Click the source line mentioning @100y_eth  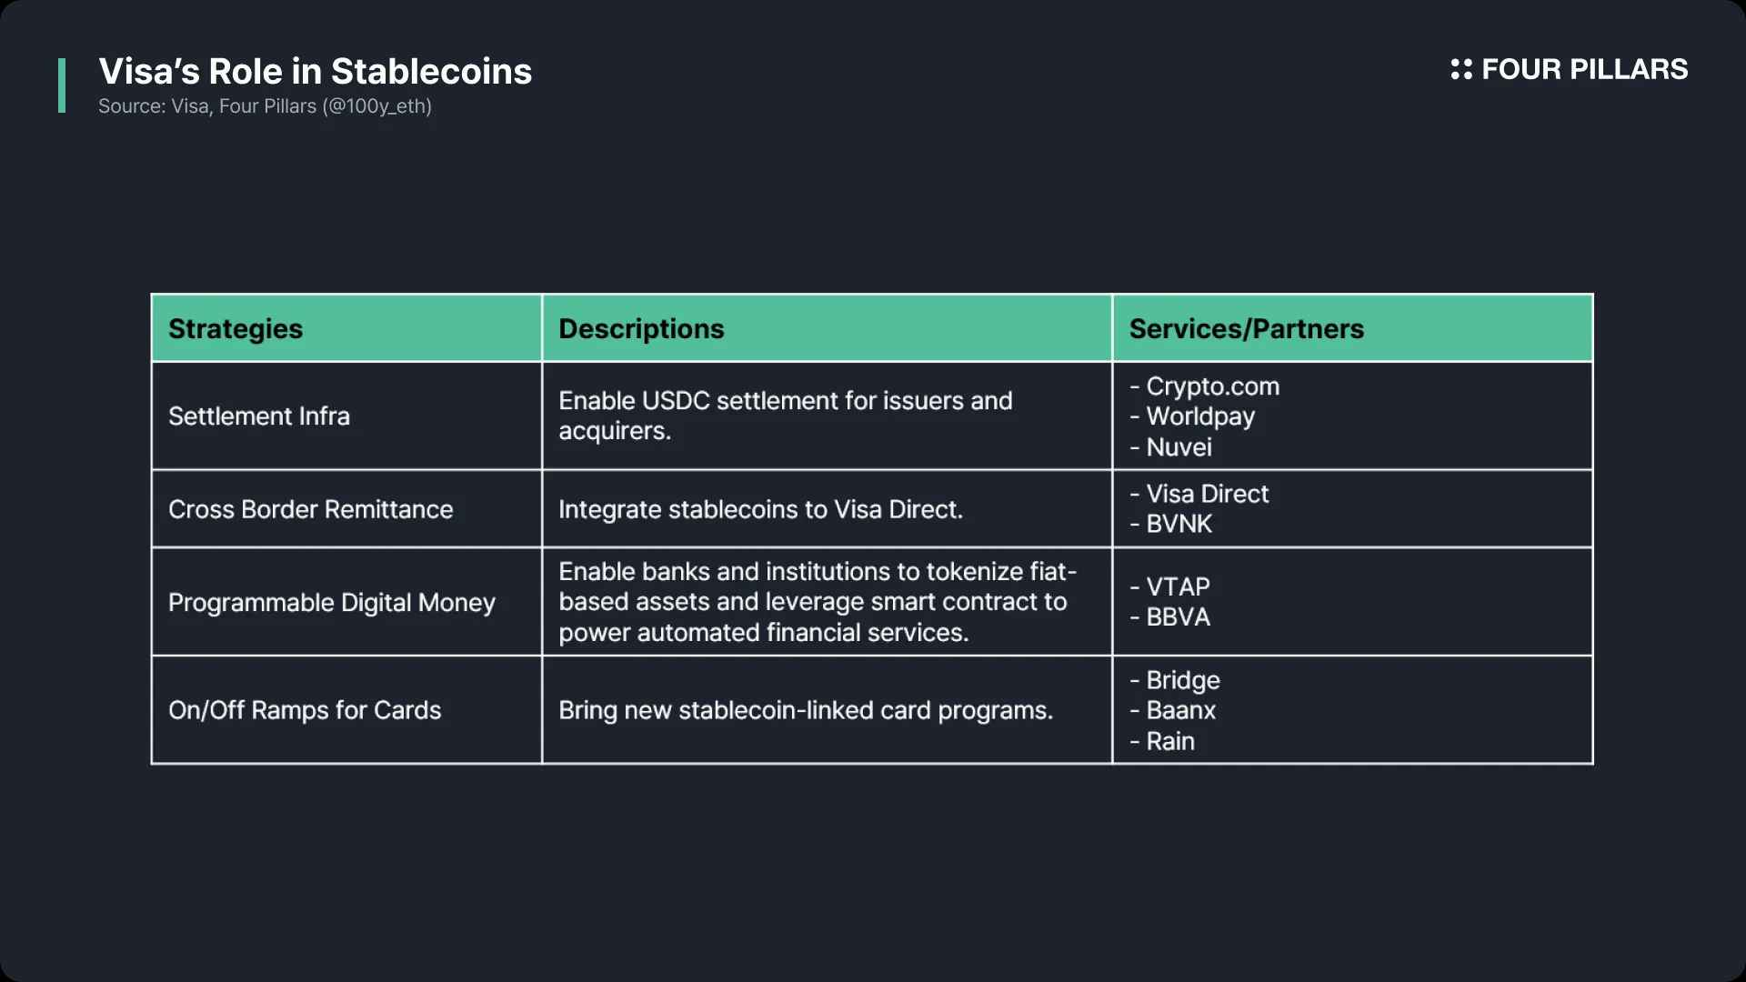point(265,106)
